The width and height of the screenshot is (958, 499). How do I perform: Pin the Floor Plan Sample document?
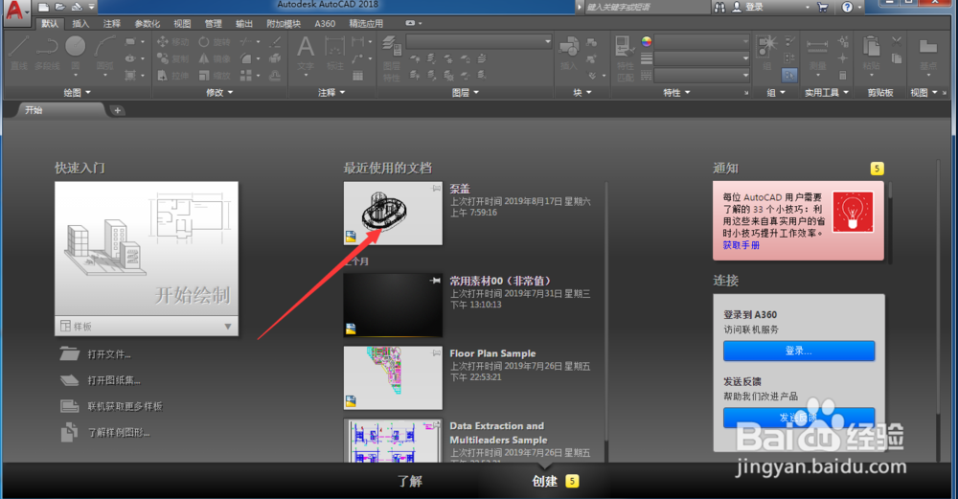point(436,353)
